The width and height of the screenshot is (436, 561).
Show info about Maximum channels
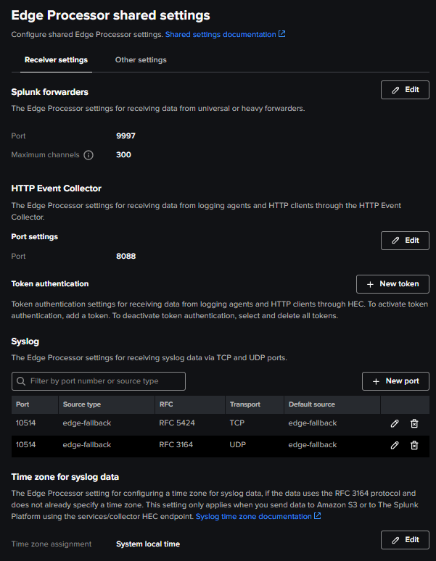click(x=89, y=155)
